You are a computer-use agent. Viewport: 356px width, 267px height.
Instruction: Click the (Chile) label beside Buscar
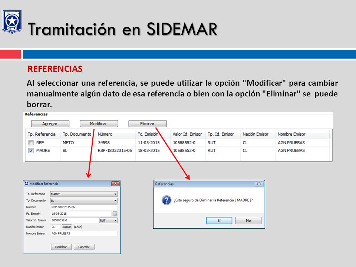(78, 227)
